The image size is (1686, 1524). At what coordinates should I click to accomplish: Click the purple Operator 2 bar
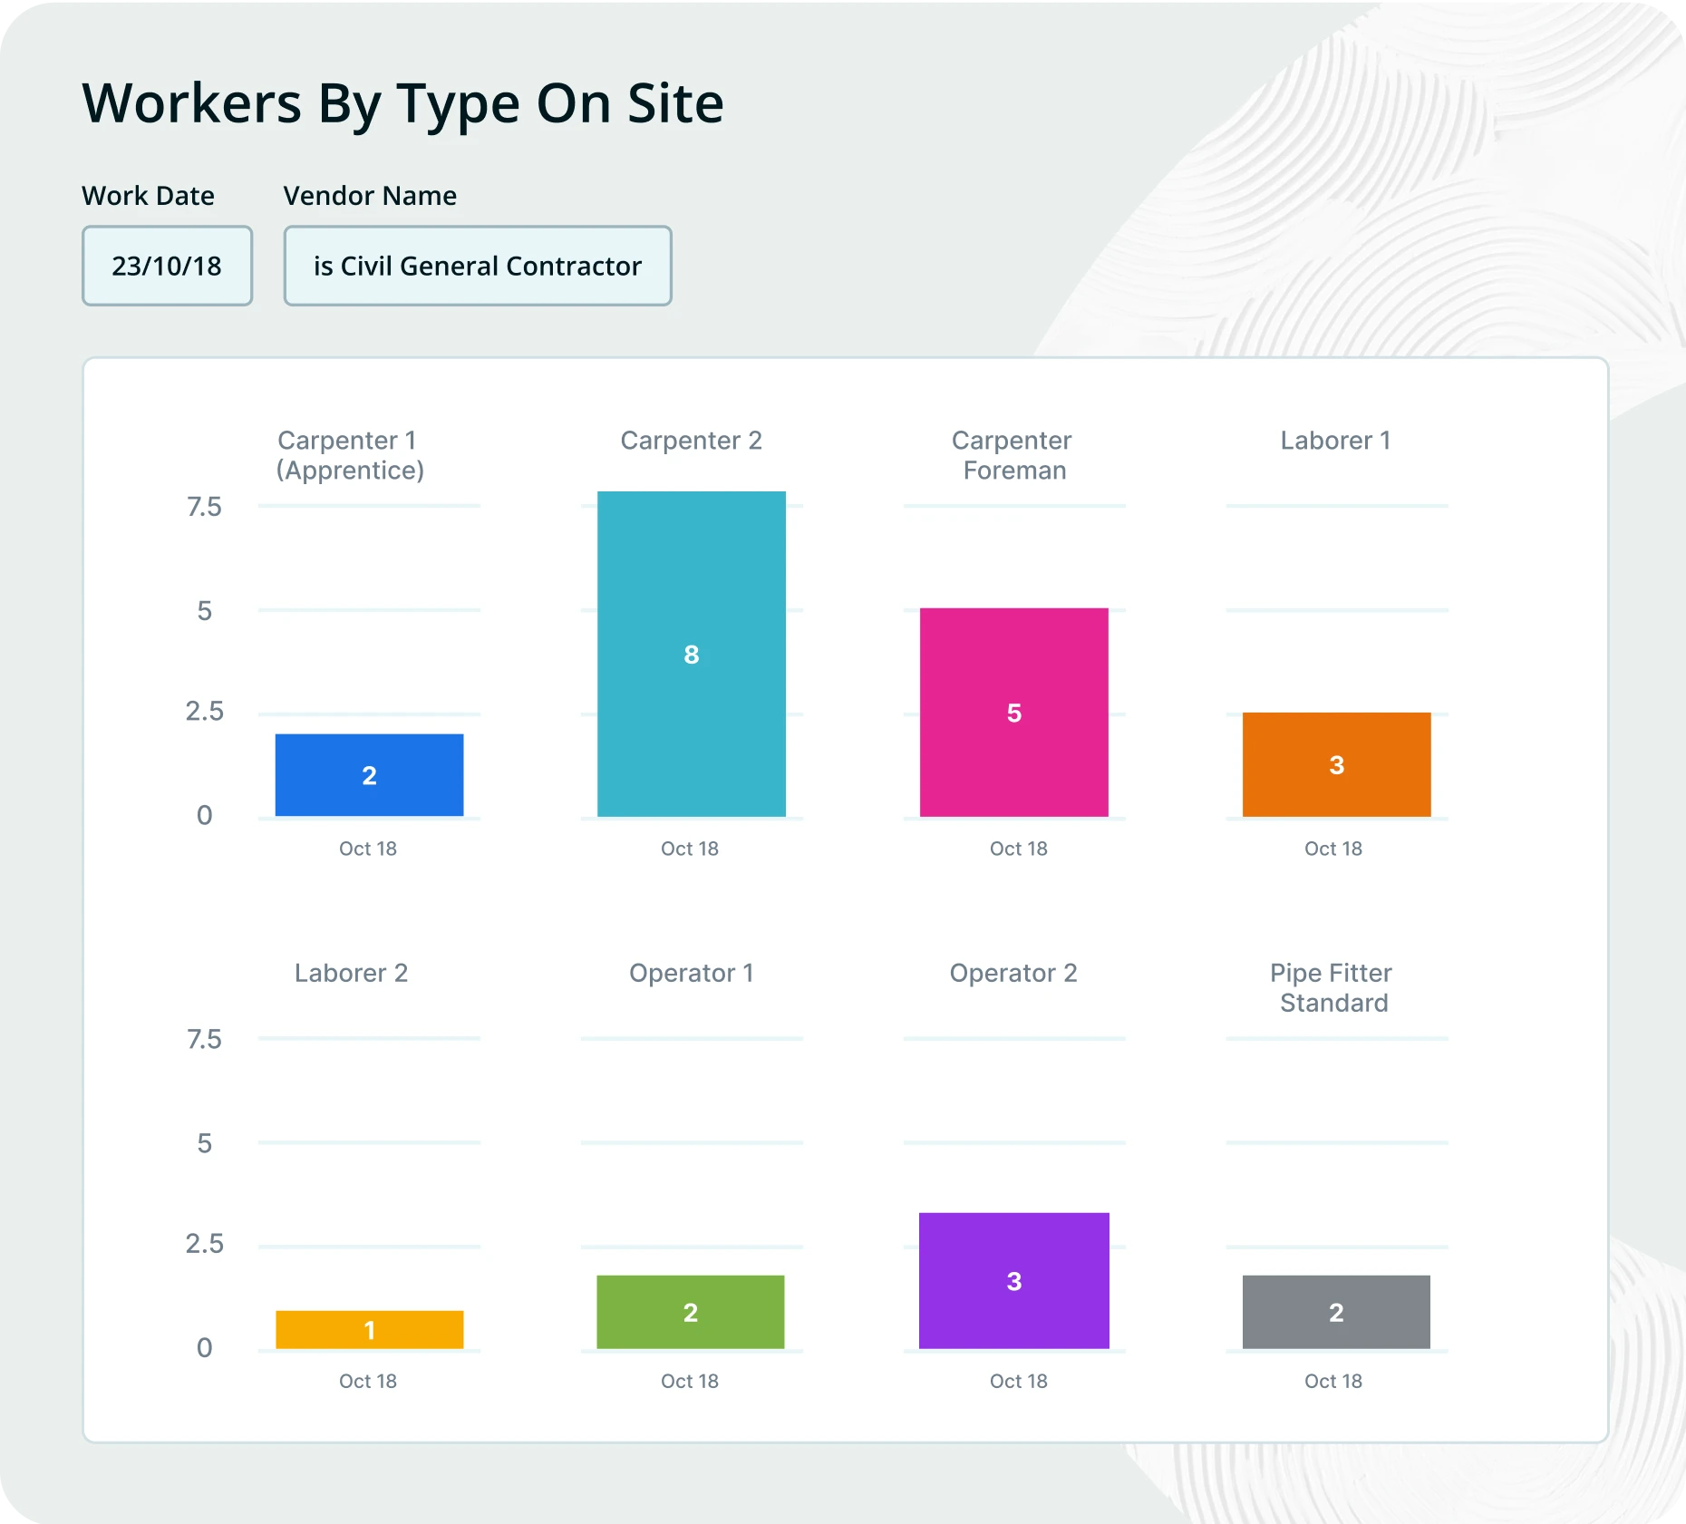pyautogui.click(x=1013, y=1280)
